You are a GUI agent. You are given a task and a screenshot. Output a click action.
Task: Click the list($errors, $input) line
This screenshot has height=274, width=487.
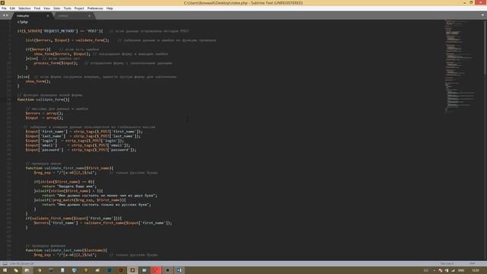click(120, 40)
